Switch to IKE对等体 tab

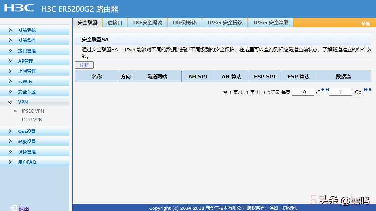[185, 23]
